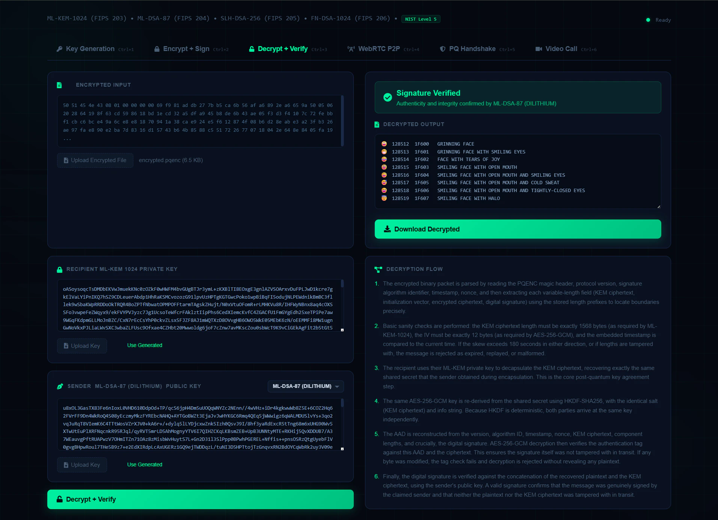The height and width of the screenshot is (520, 718).
Task: Click the flow diagram icon beside Decryption Flow
Action: pyautogui.click(x=378, y=269)
